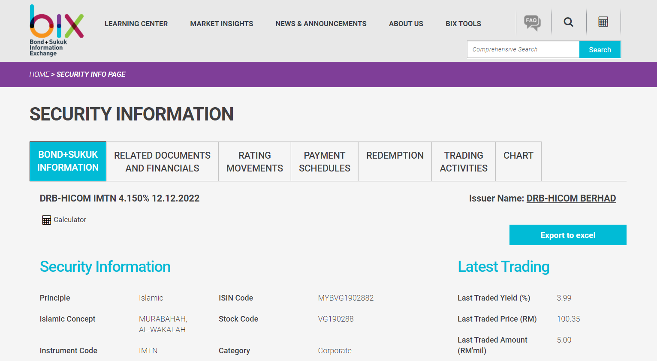Click the Security Information section heading
This screenshot has width=657, height=361.
(105, 267)
